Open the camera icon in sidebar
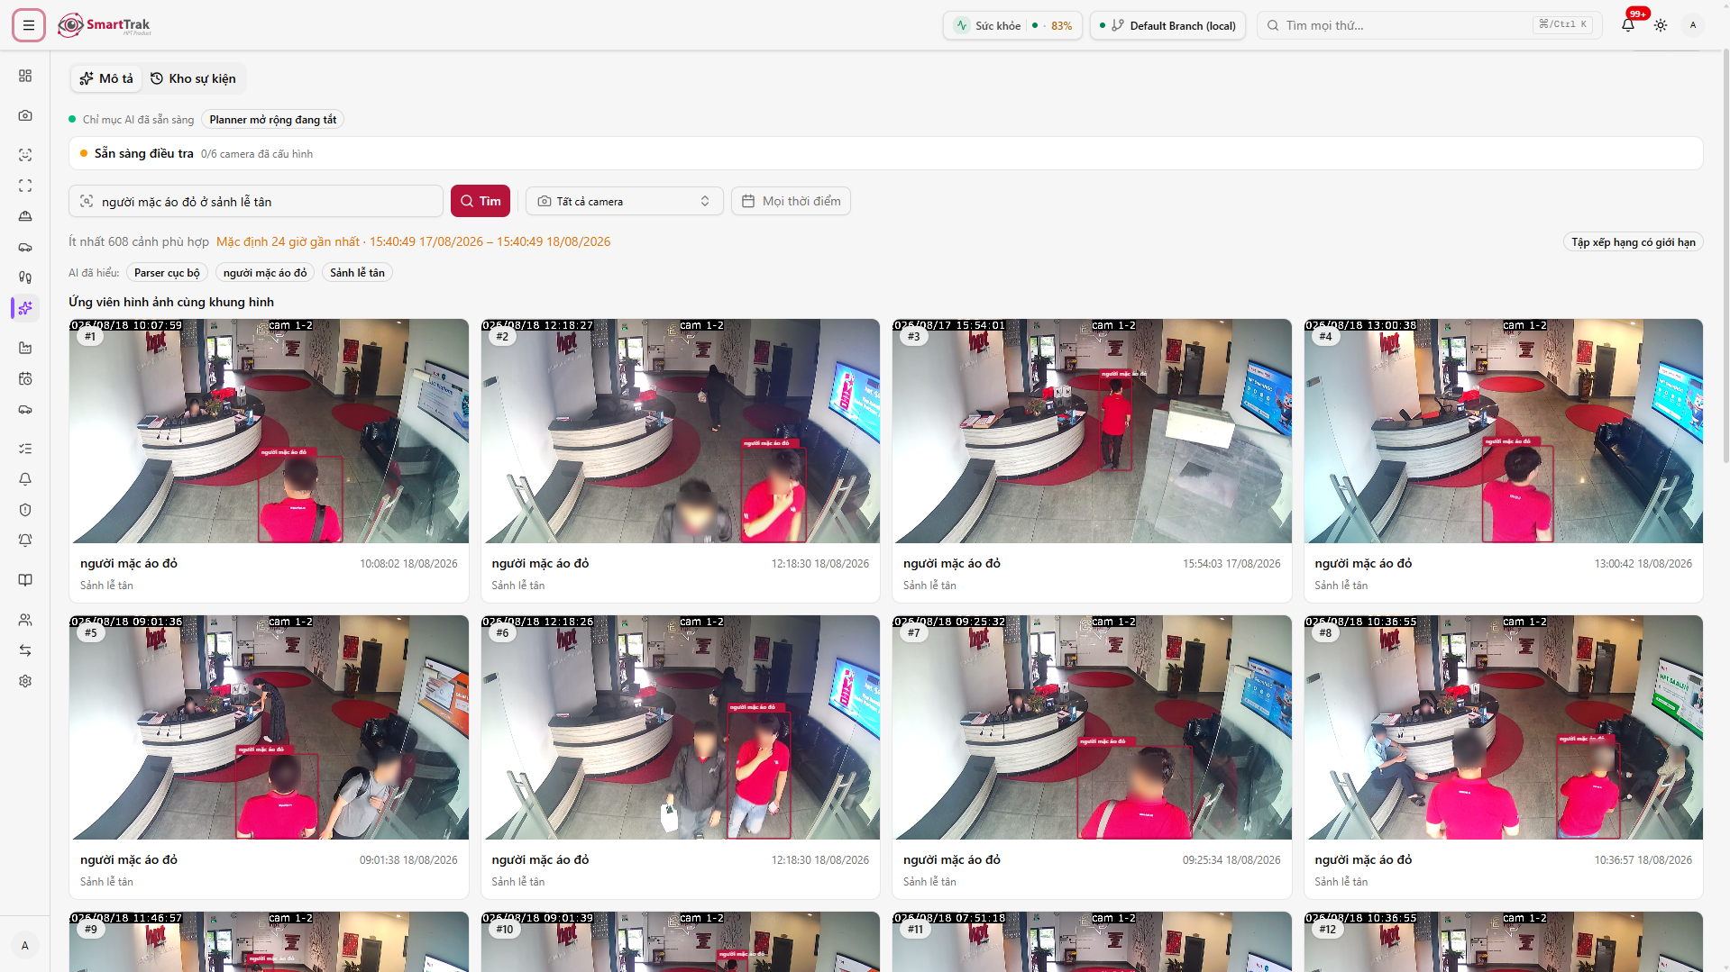The image size is (1730, 972). point(25,115)
